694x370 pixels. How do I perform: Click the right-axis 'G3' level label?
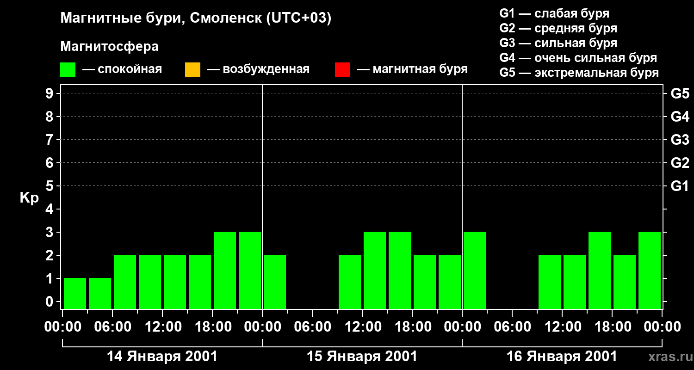click(x=680, y=140)
